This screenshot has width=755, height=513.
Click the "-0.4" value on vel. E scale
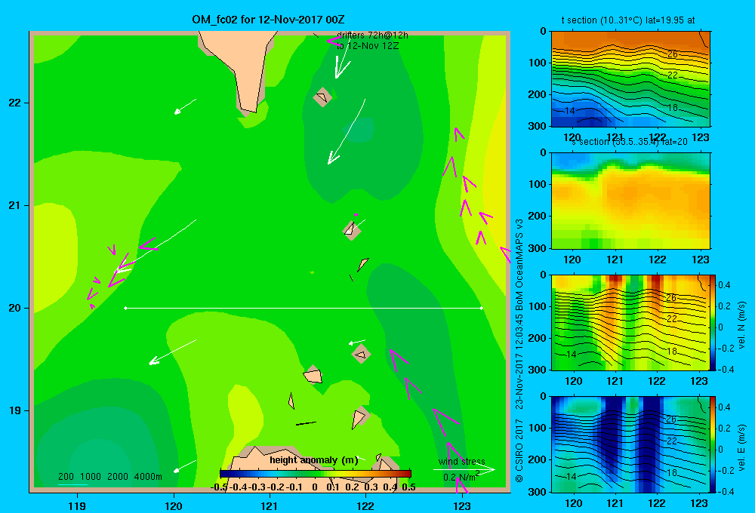[725, 491]
